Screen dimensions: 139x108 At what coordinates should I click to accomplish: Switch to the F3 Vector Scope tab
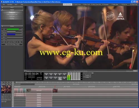[x=77, y=4]
